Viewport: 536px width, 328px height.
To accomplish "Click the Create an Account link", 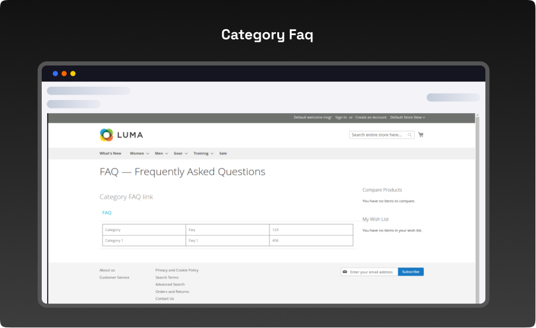I will click(x=371, y=117).
